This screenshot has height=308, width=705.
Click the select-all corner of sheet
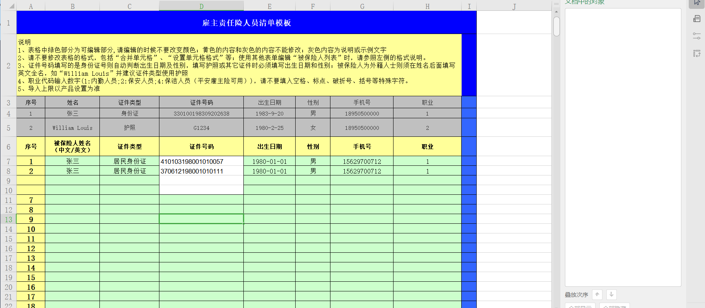8,5
